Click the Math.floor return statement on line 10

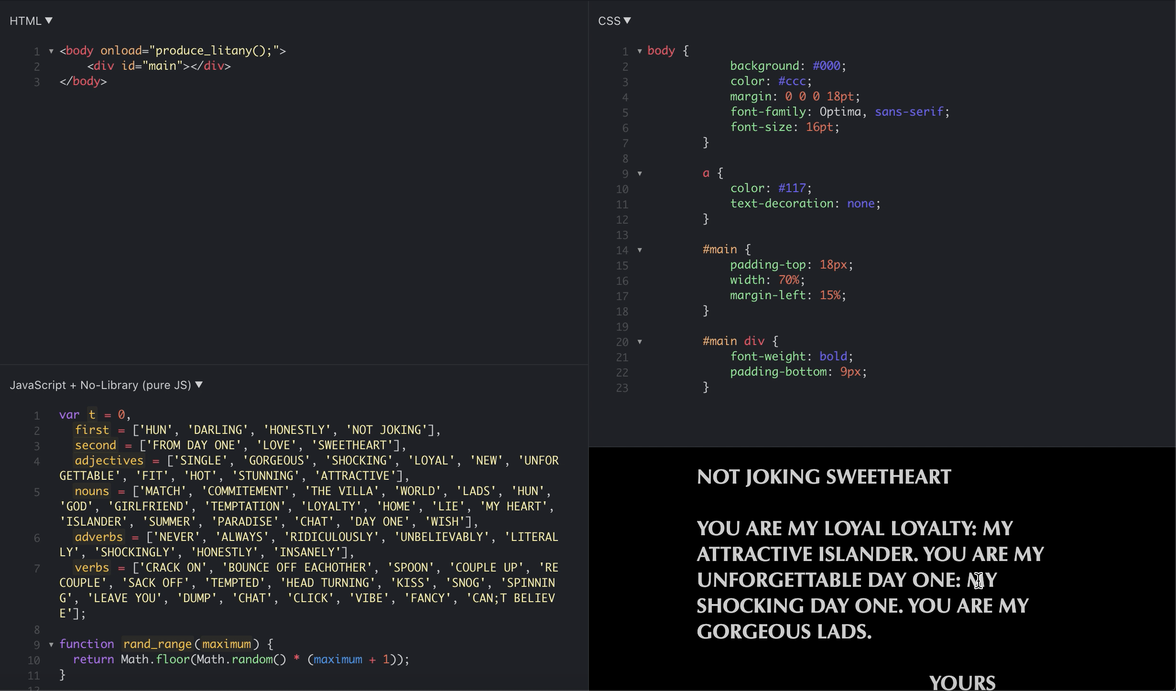point(241,659)
